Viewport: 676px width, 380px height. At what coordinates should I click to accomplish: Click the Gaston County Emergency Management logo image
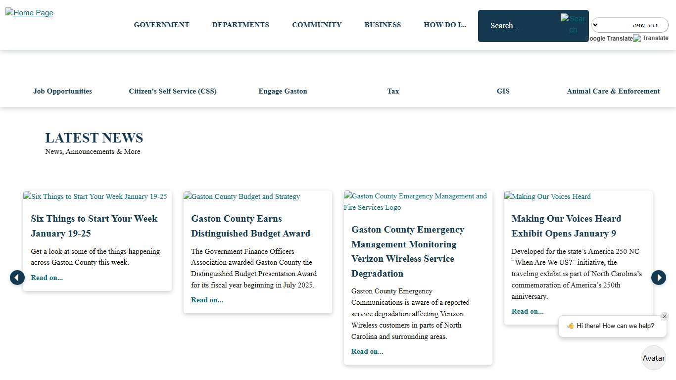tap(416, 201)
